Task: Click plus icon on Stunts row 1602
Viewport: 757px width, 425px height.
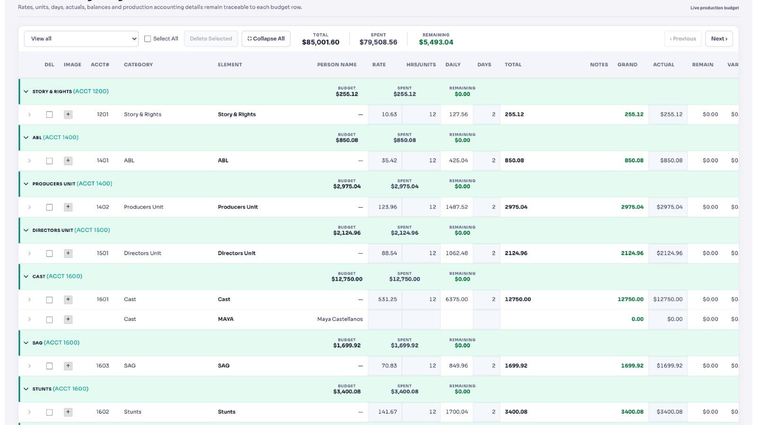Action: click(x=68, y=412)
